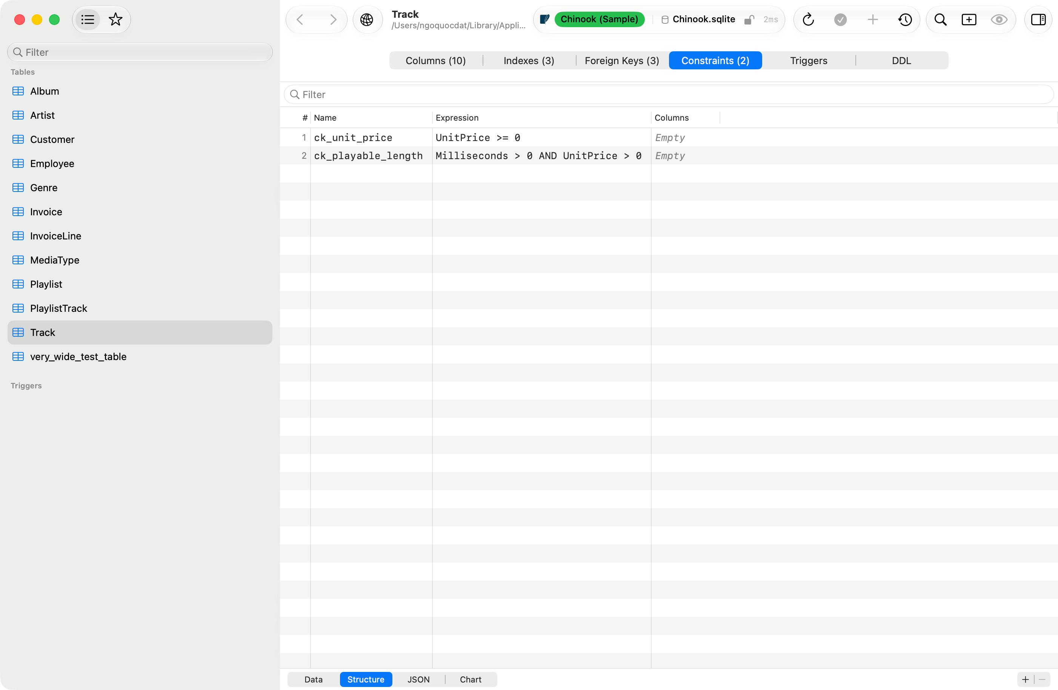Switch to the Data view tab
This screenshot has width=1058, height=690.
coord(314,680)
